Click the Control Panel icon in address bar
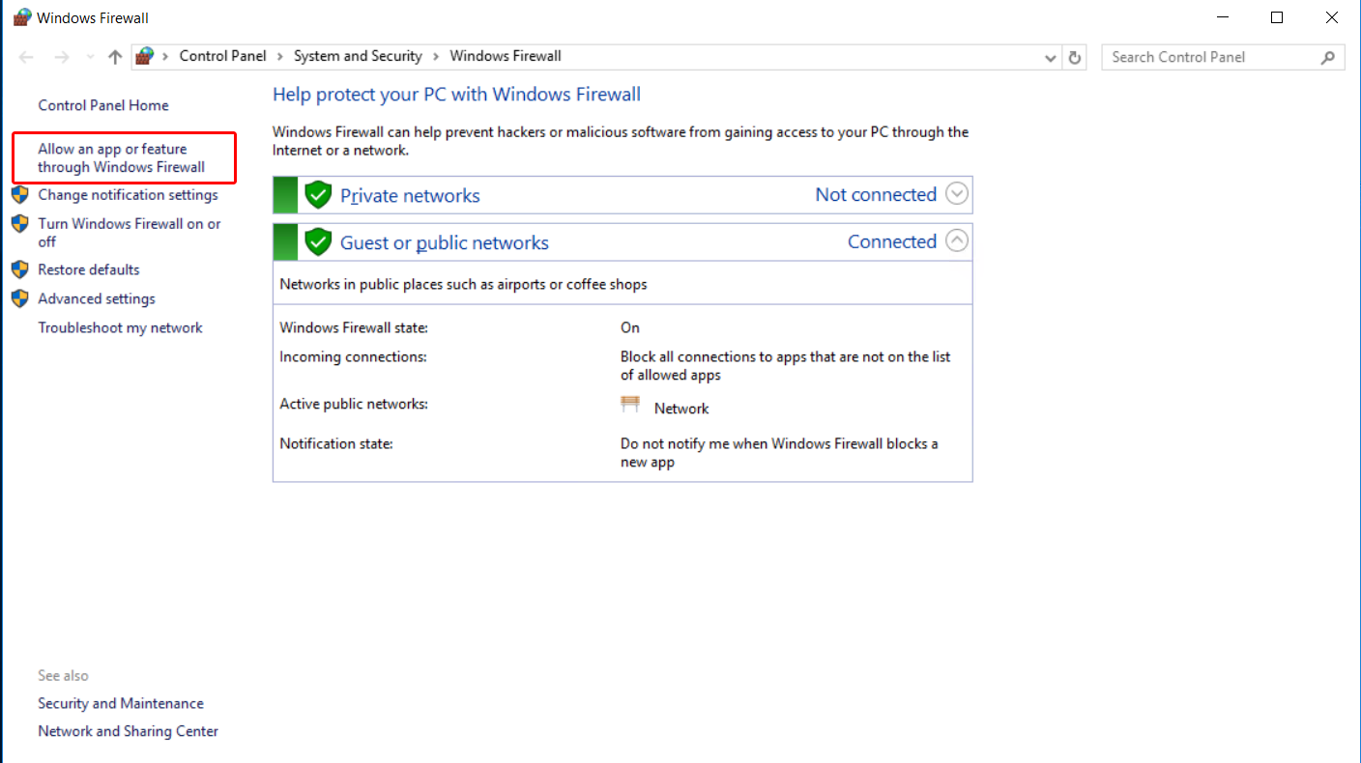1361x763 pixels. (x=144, y=56)
